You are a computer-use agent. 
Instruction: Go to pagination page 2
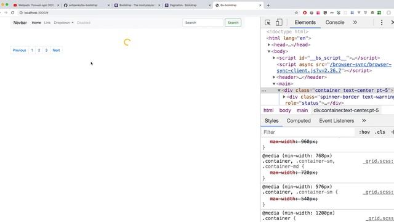(39, 51)
